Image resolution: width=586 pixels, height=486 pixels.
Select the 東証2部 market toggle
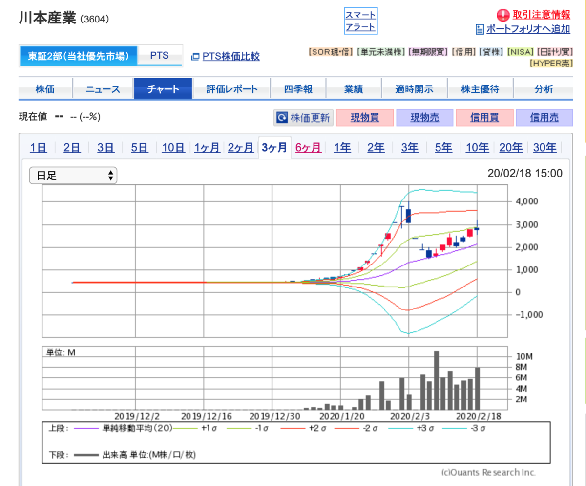click(x=78, y=56)
